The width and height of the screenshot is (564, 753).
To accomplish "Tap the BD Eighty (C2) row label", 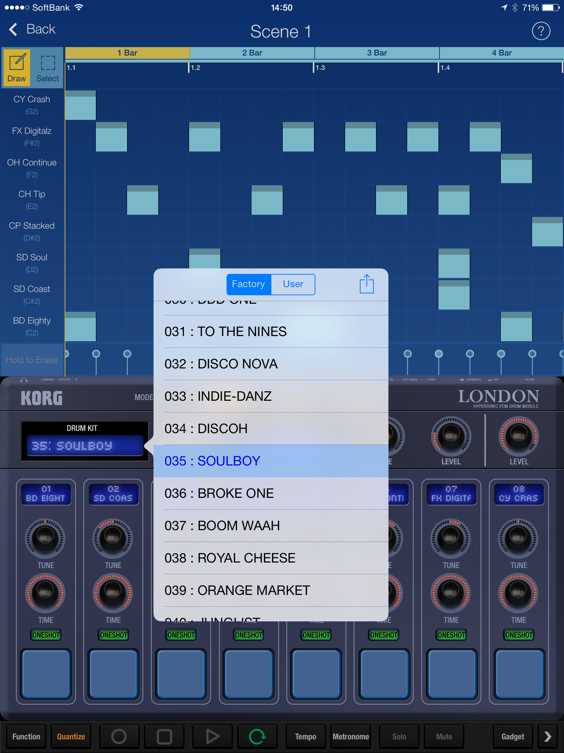I will click(x=32, y=326).
